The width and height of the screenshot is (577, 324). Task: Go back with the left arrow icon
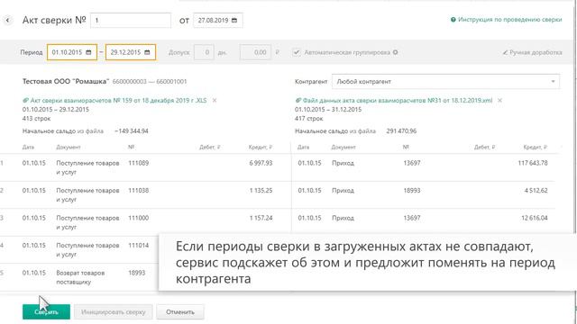pos(7,20)
